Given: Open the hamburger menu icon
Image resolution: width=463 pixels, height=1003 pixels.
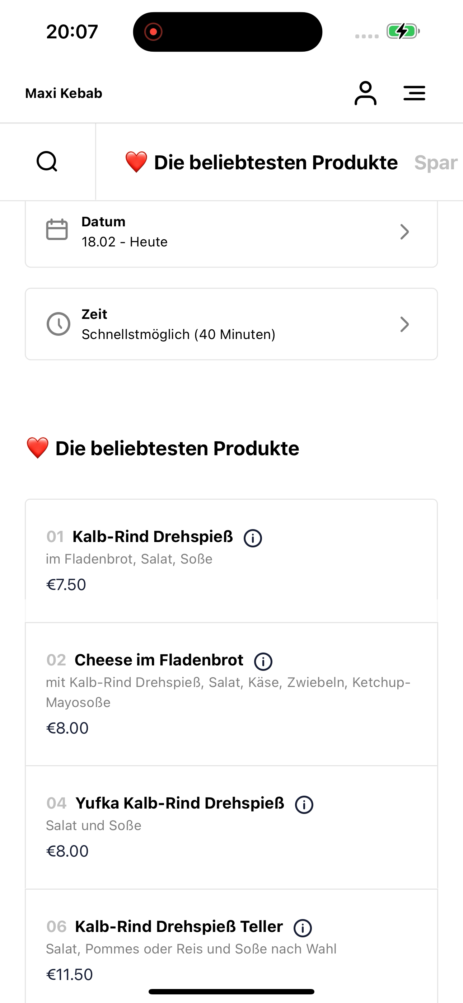Looking at the screenshot, I should 414,93.
